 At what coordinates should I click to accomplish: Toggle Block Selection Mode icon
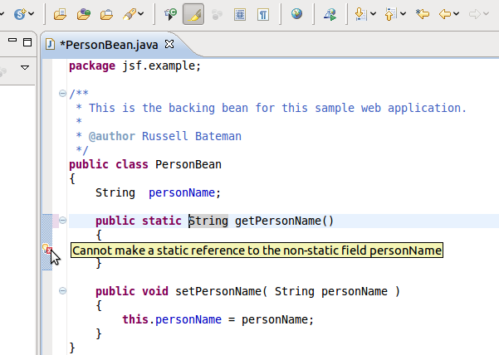pyautogui.click(x=240, y=15)
